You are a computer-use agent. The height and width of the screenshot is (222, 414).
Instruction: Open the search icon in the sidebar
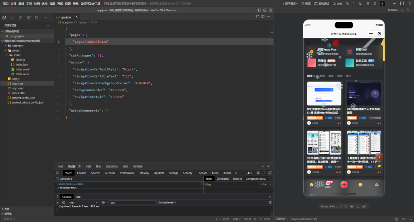[13, 17]
